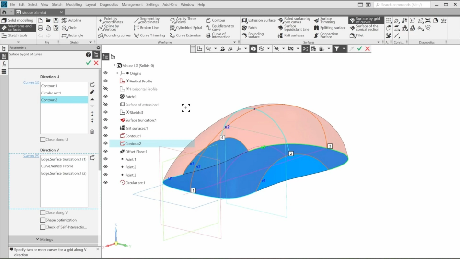This screenshot has width=460, height=259.
Task: Choose the Cylindrical Spiral tool
Action: pos(185,28)
